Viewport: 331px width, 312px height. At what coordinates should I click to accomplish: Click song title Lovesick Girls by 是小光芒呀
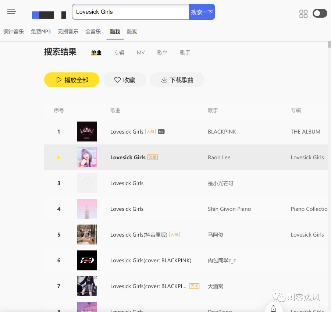click(127, 183)
